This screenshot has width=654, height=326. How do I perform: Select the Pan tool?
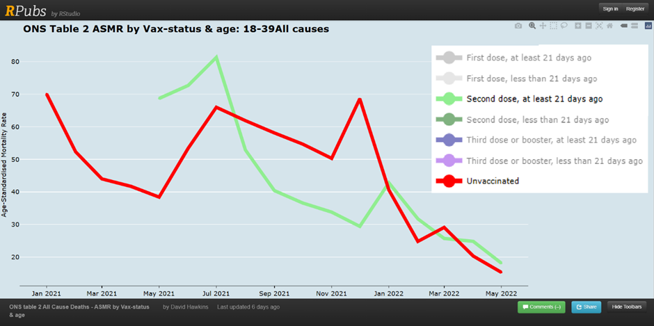[543, 26]
